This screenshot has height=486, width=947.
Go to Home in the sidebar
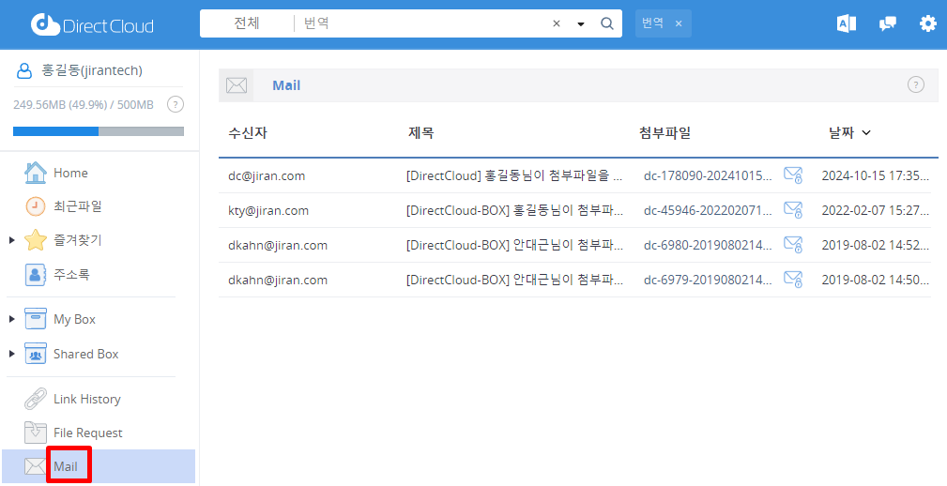[x=70, y=173]
